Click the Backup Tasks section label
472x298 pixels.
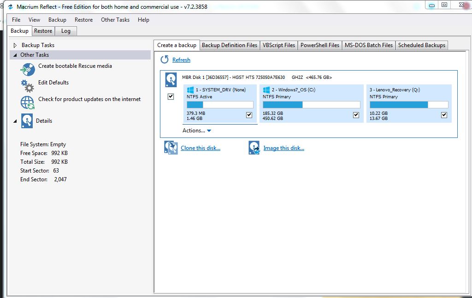point(38,45)
